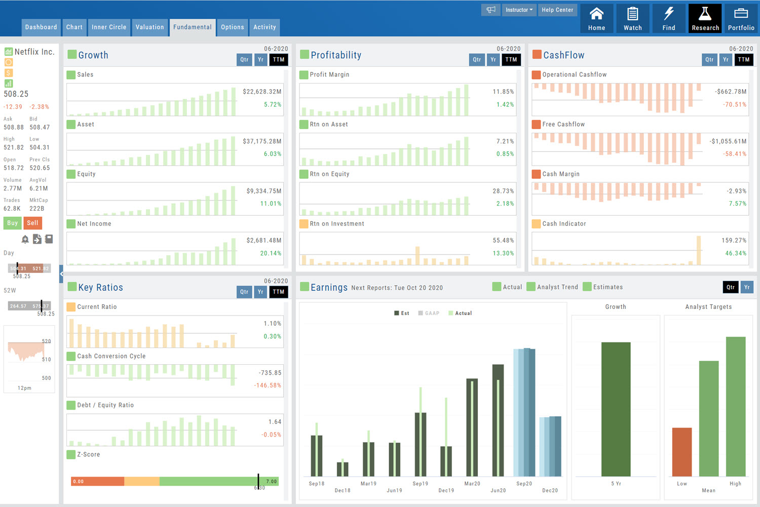The width and height of the screenshot is (760, 507).
Task: Set CashFlow panel to Qtr view
Action: click(x=709, y=60)
